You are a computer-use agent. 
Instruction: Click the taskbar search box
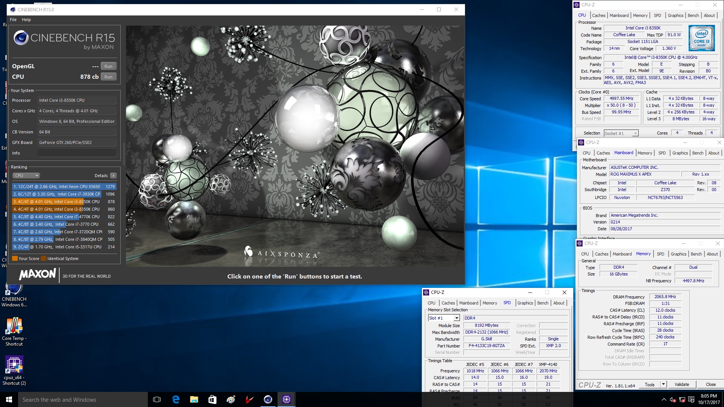[x=83, y=399]
